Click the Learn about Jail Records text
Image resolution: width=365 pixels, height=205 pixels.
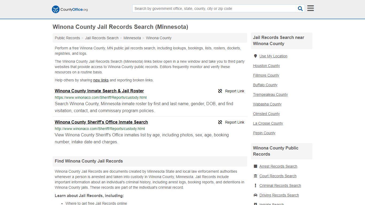pyautogui.click(x=89, y=196)
